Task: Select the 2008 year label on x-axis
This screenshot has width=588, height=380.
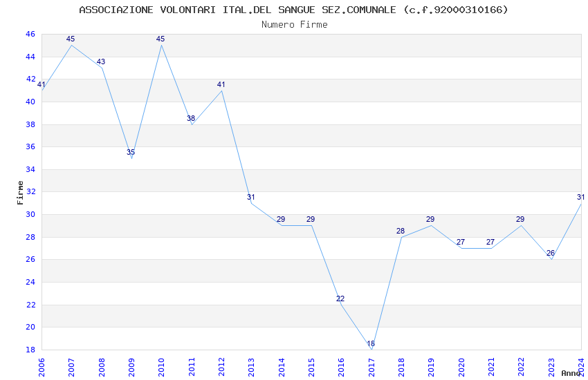Action: (x=101, y=367)
